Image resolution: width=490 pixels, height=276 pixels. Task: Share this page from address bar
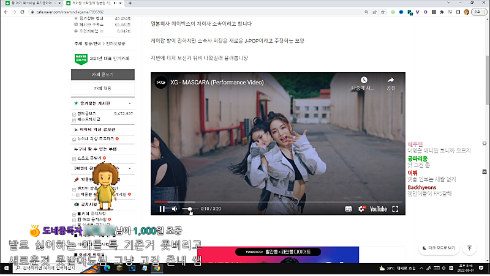(374, 12)
